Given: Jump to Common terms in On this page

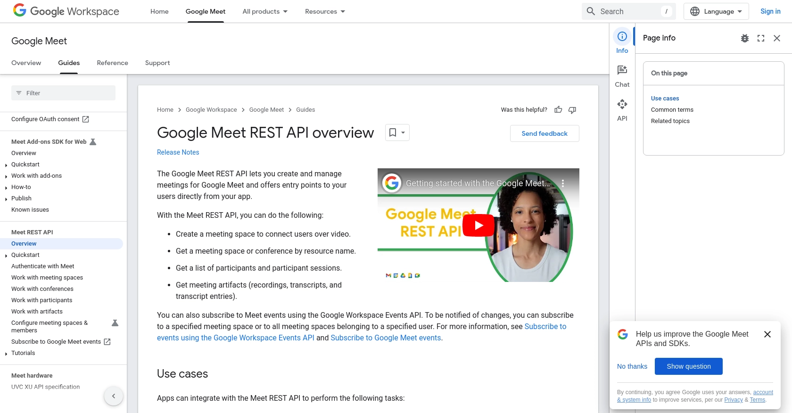Looking at the screenshot, I should click(x=672, y=110).
